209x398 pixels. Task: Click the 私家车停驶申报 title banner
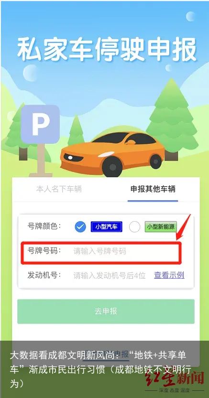click(x=107, y=50)
